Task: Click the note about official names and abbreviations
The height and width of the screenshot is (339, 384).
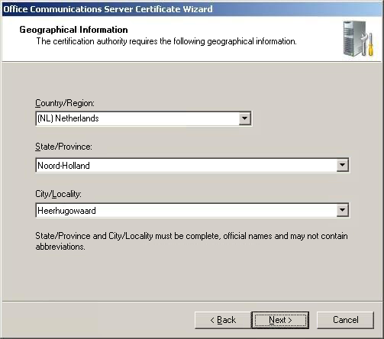Action: (192, 241)
